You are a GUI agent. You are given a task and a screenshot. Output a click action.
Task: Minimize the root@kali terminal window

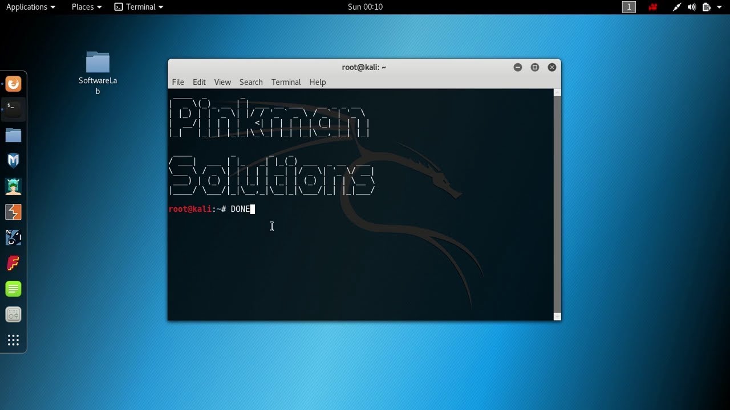pyautogui.click(x=518, y=67)
